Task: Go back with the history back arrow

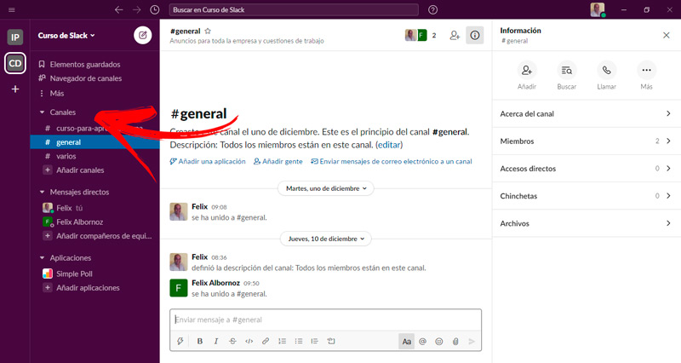Action: tap(118, 9)
